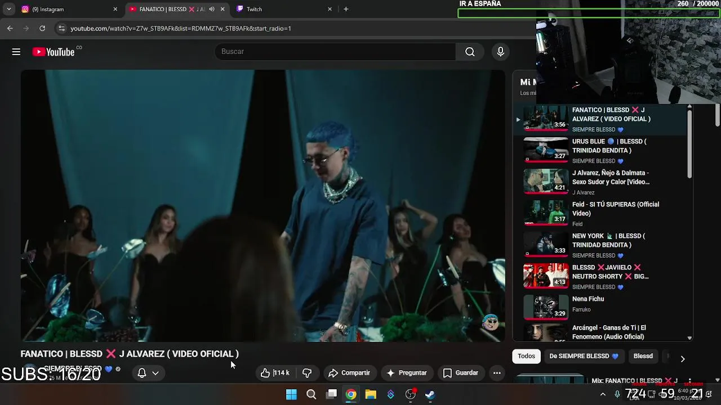Click the Preguntar ask button

407,373
